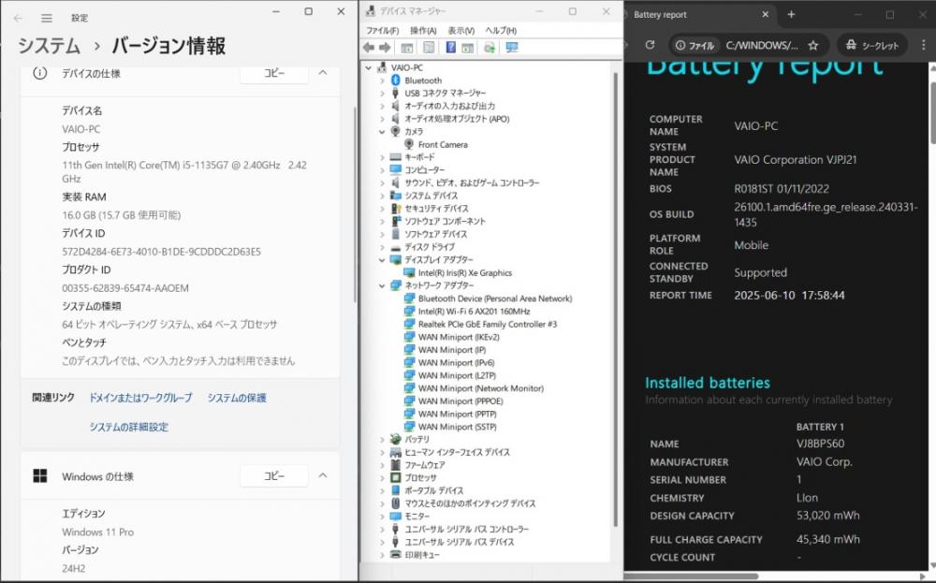
Task: Select the ヒューマン インターフェイス デバイス category
Action: [458, 452]
